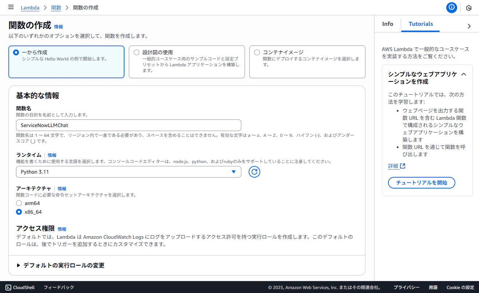Click 情報 link next to アーキテクチャ
Image resolution: width=479 pixels, height=293 pixels.
click(x=62, y=189)
